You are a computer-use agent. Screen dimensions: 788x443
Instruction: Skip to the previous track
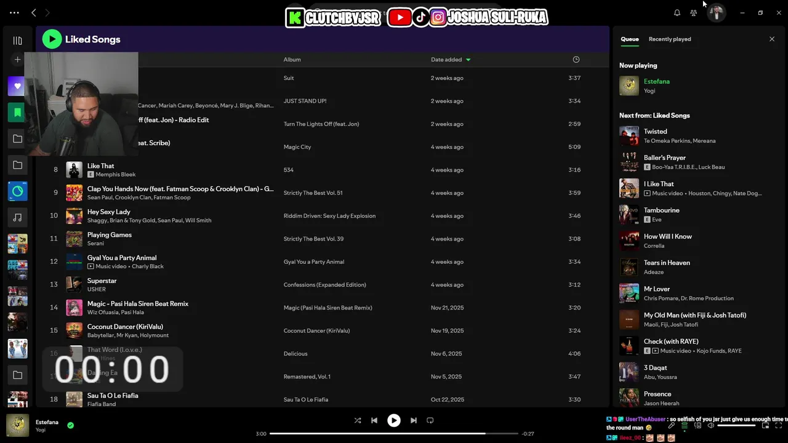[x=374, y=420]
